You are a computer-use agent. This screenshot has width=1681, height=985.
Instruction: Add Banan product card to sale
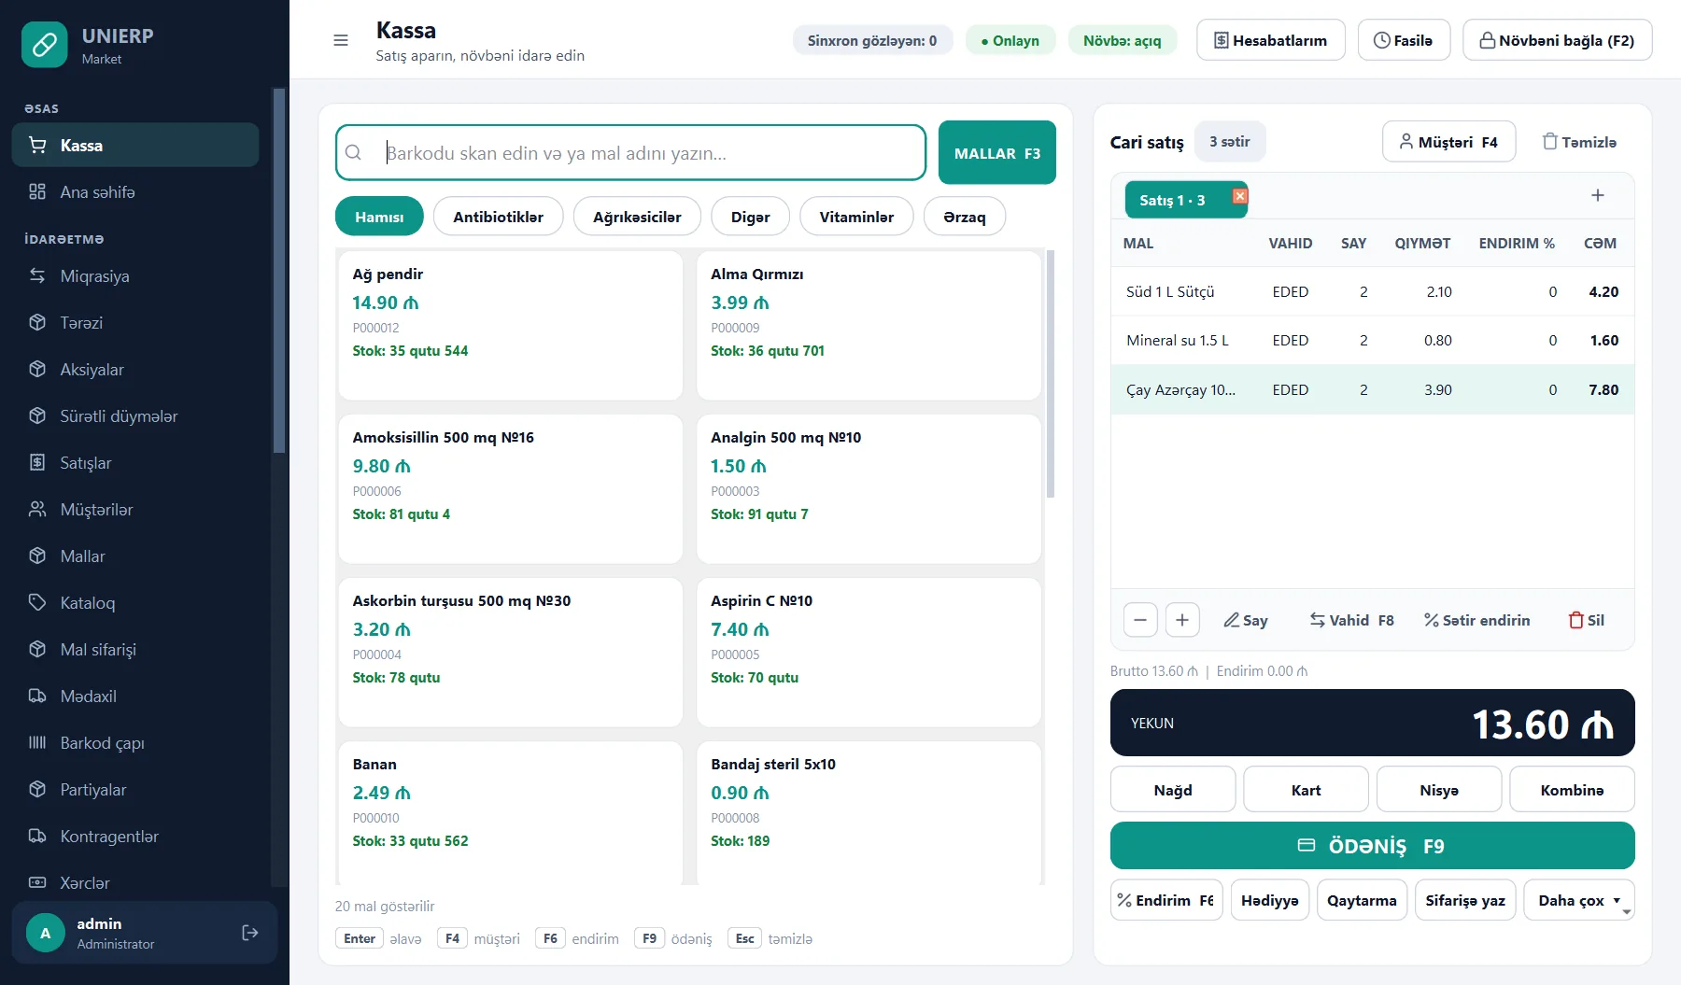tap(510, 812)
